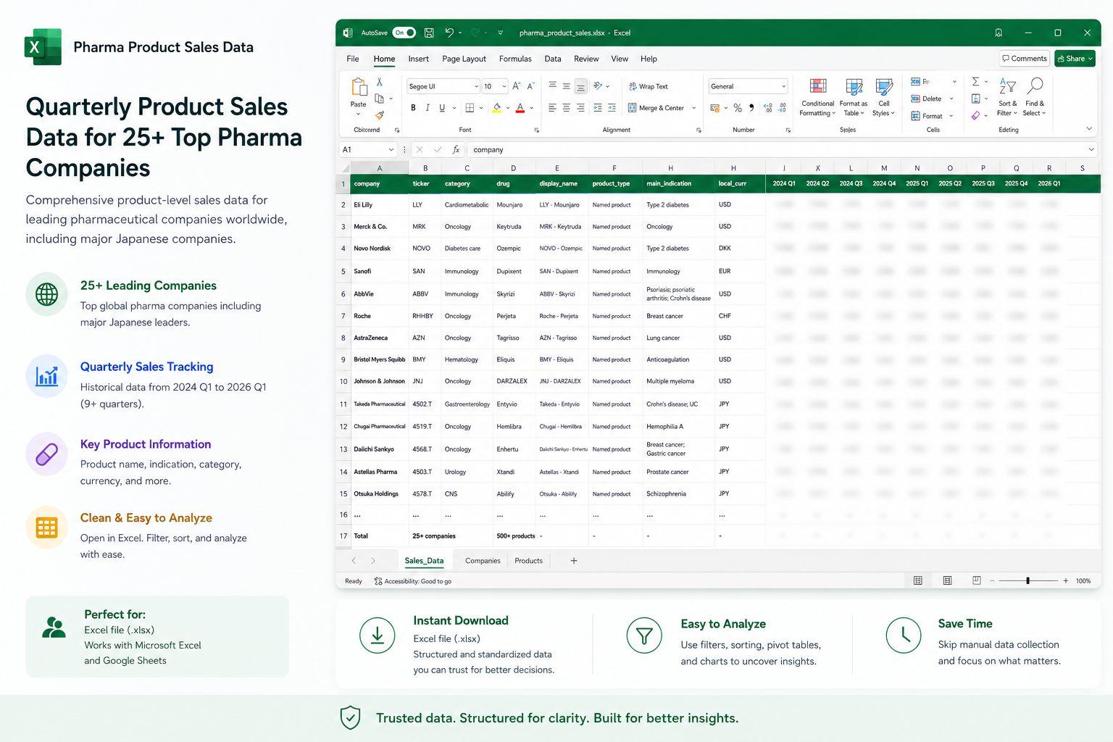Open the Companies sheet tab
Image resolution: width=1113 pixels, height=742 pixels.
click(483, 561)
